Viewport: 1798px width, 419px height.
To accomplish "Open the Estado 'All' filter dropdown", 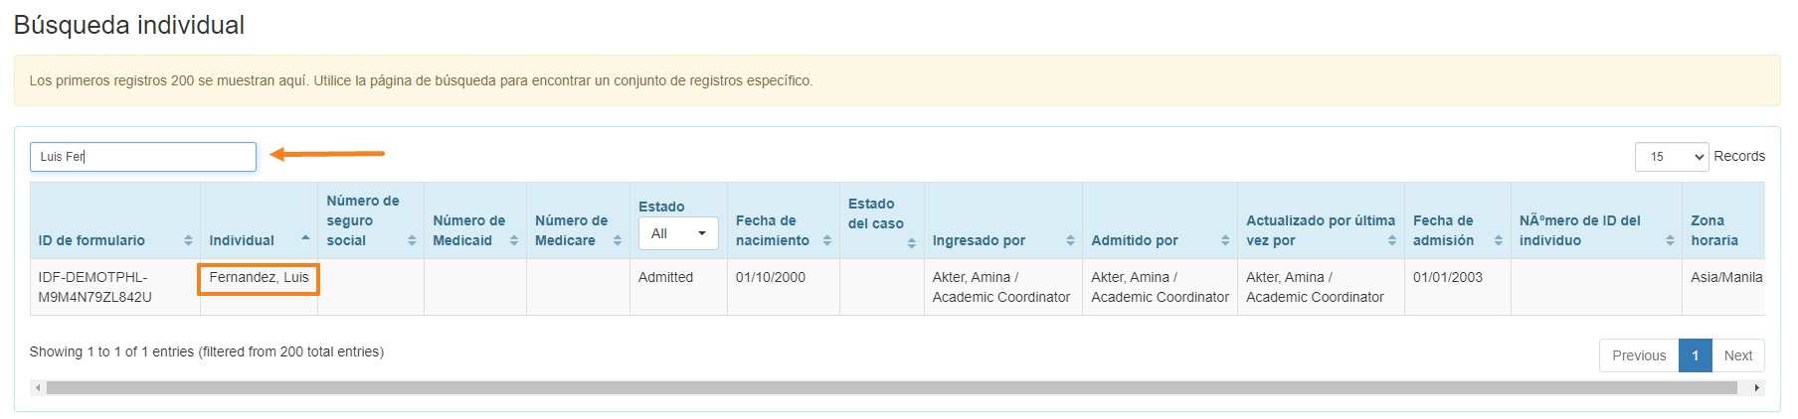I will pos(678,233).
